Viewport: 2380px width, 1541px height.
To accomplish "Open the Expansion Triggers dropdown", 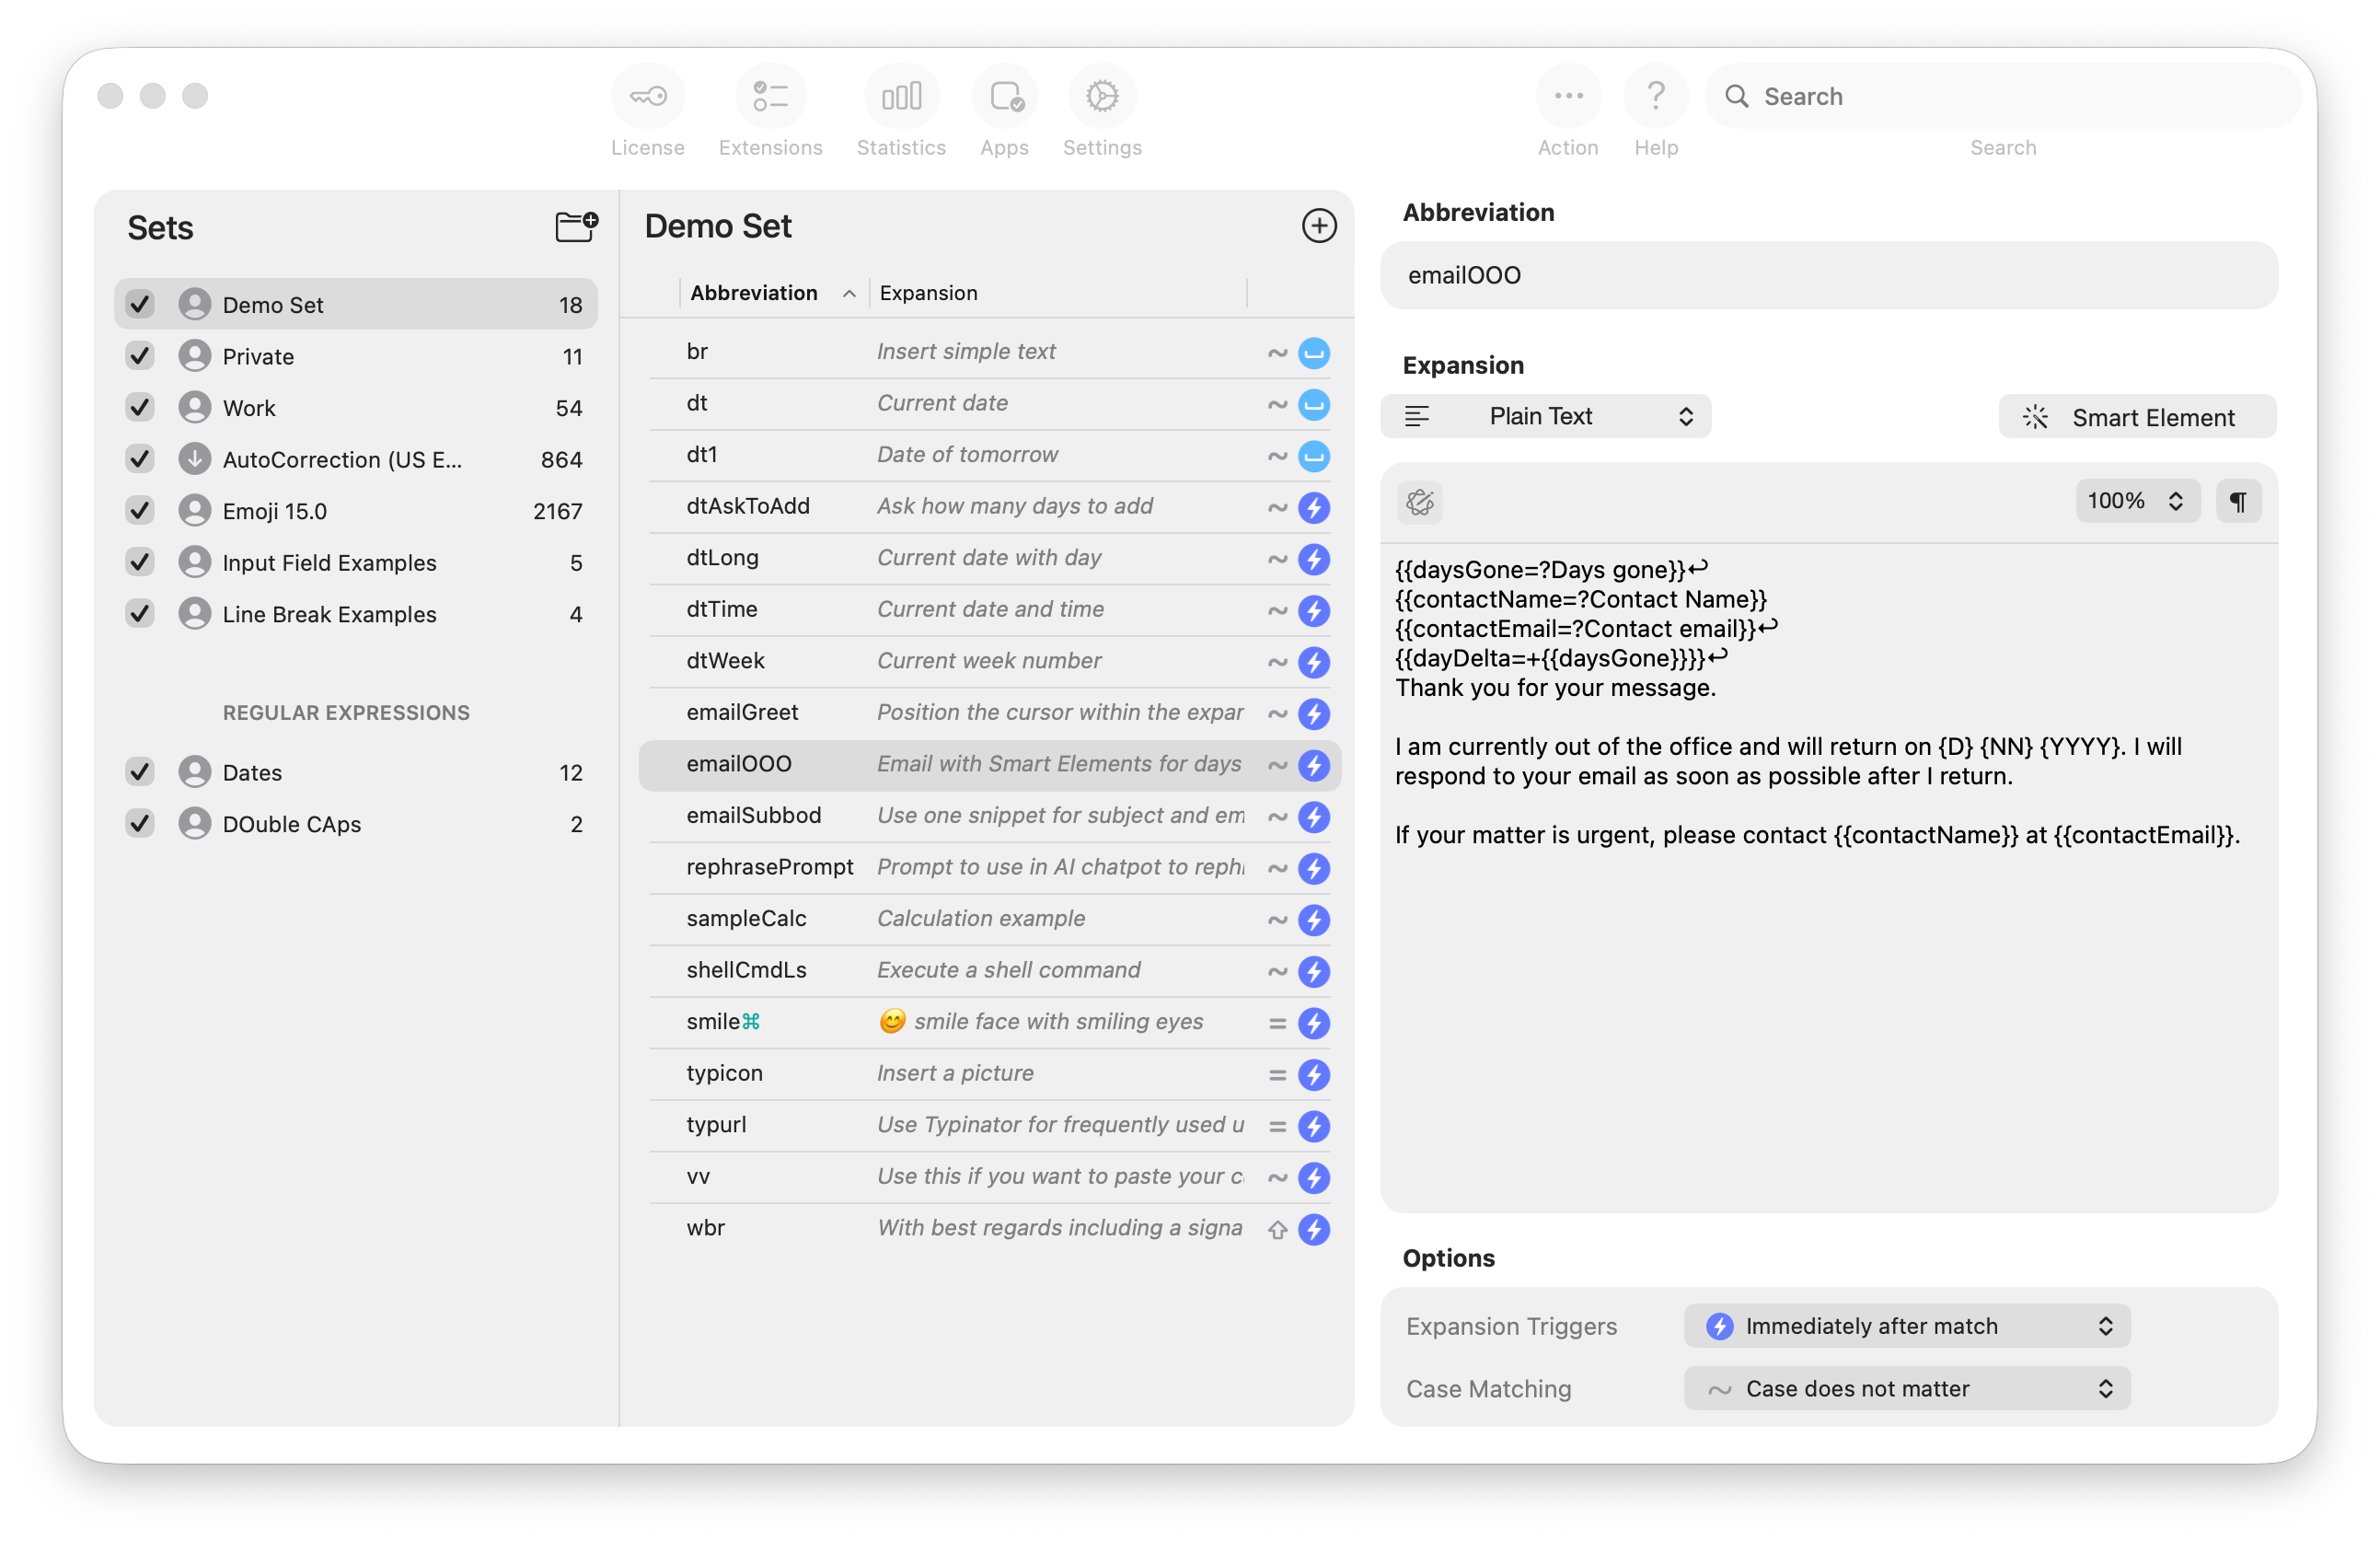I will (x=1906, y=1325).
